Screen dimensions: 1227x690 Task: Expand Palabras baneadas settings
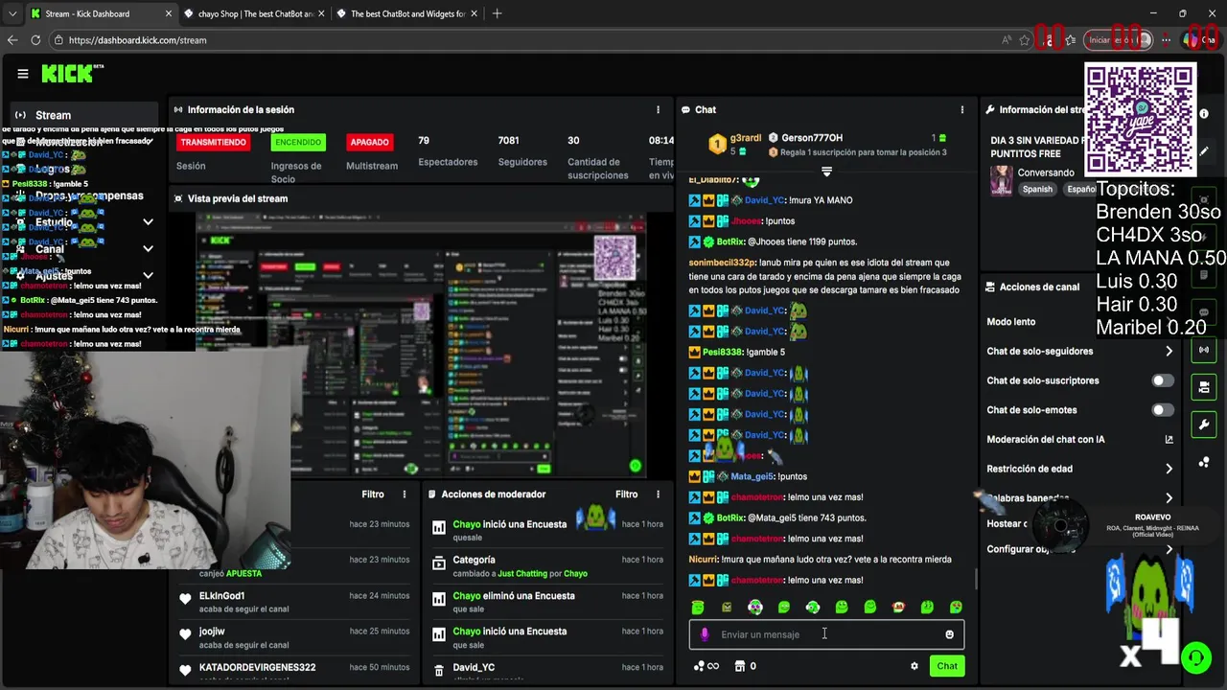1169,498
